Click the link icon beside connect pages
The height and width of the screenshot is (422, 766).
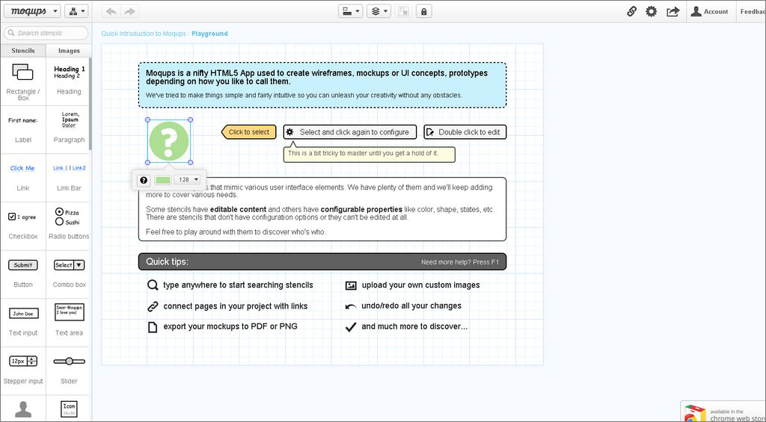153,306
